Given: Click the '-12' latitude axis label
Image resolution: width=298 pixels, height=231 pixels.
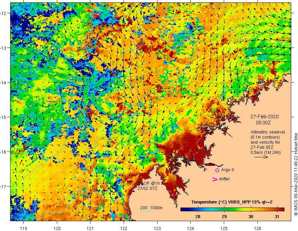Looking at the screenshot, I should click(3, 13).
